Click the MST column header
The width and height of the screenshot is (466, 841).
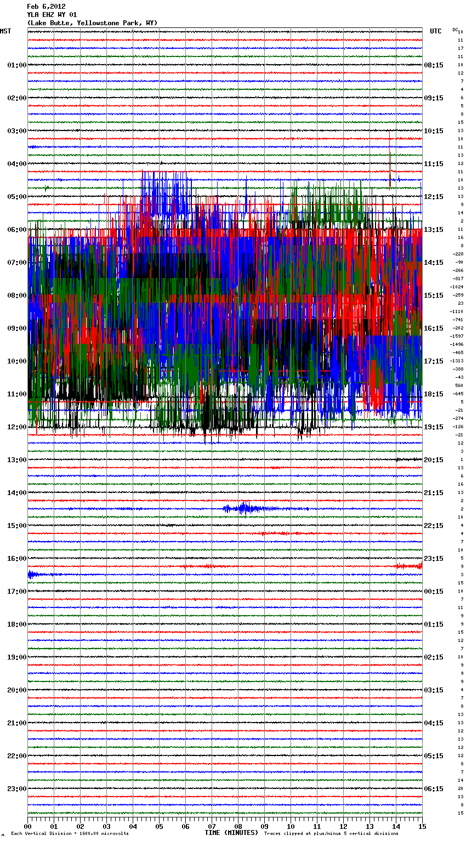5,31
